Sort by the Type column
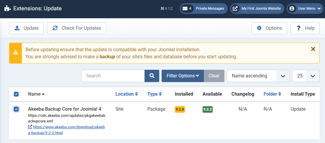 click(155, 94)
